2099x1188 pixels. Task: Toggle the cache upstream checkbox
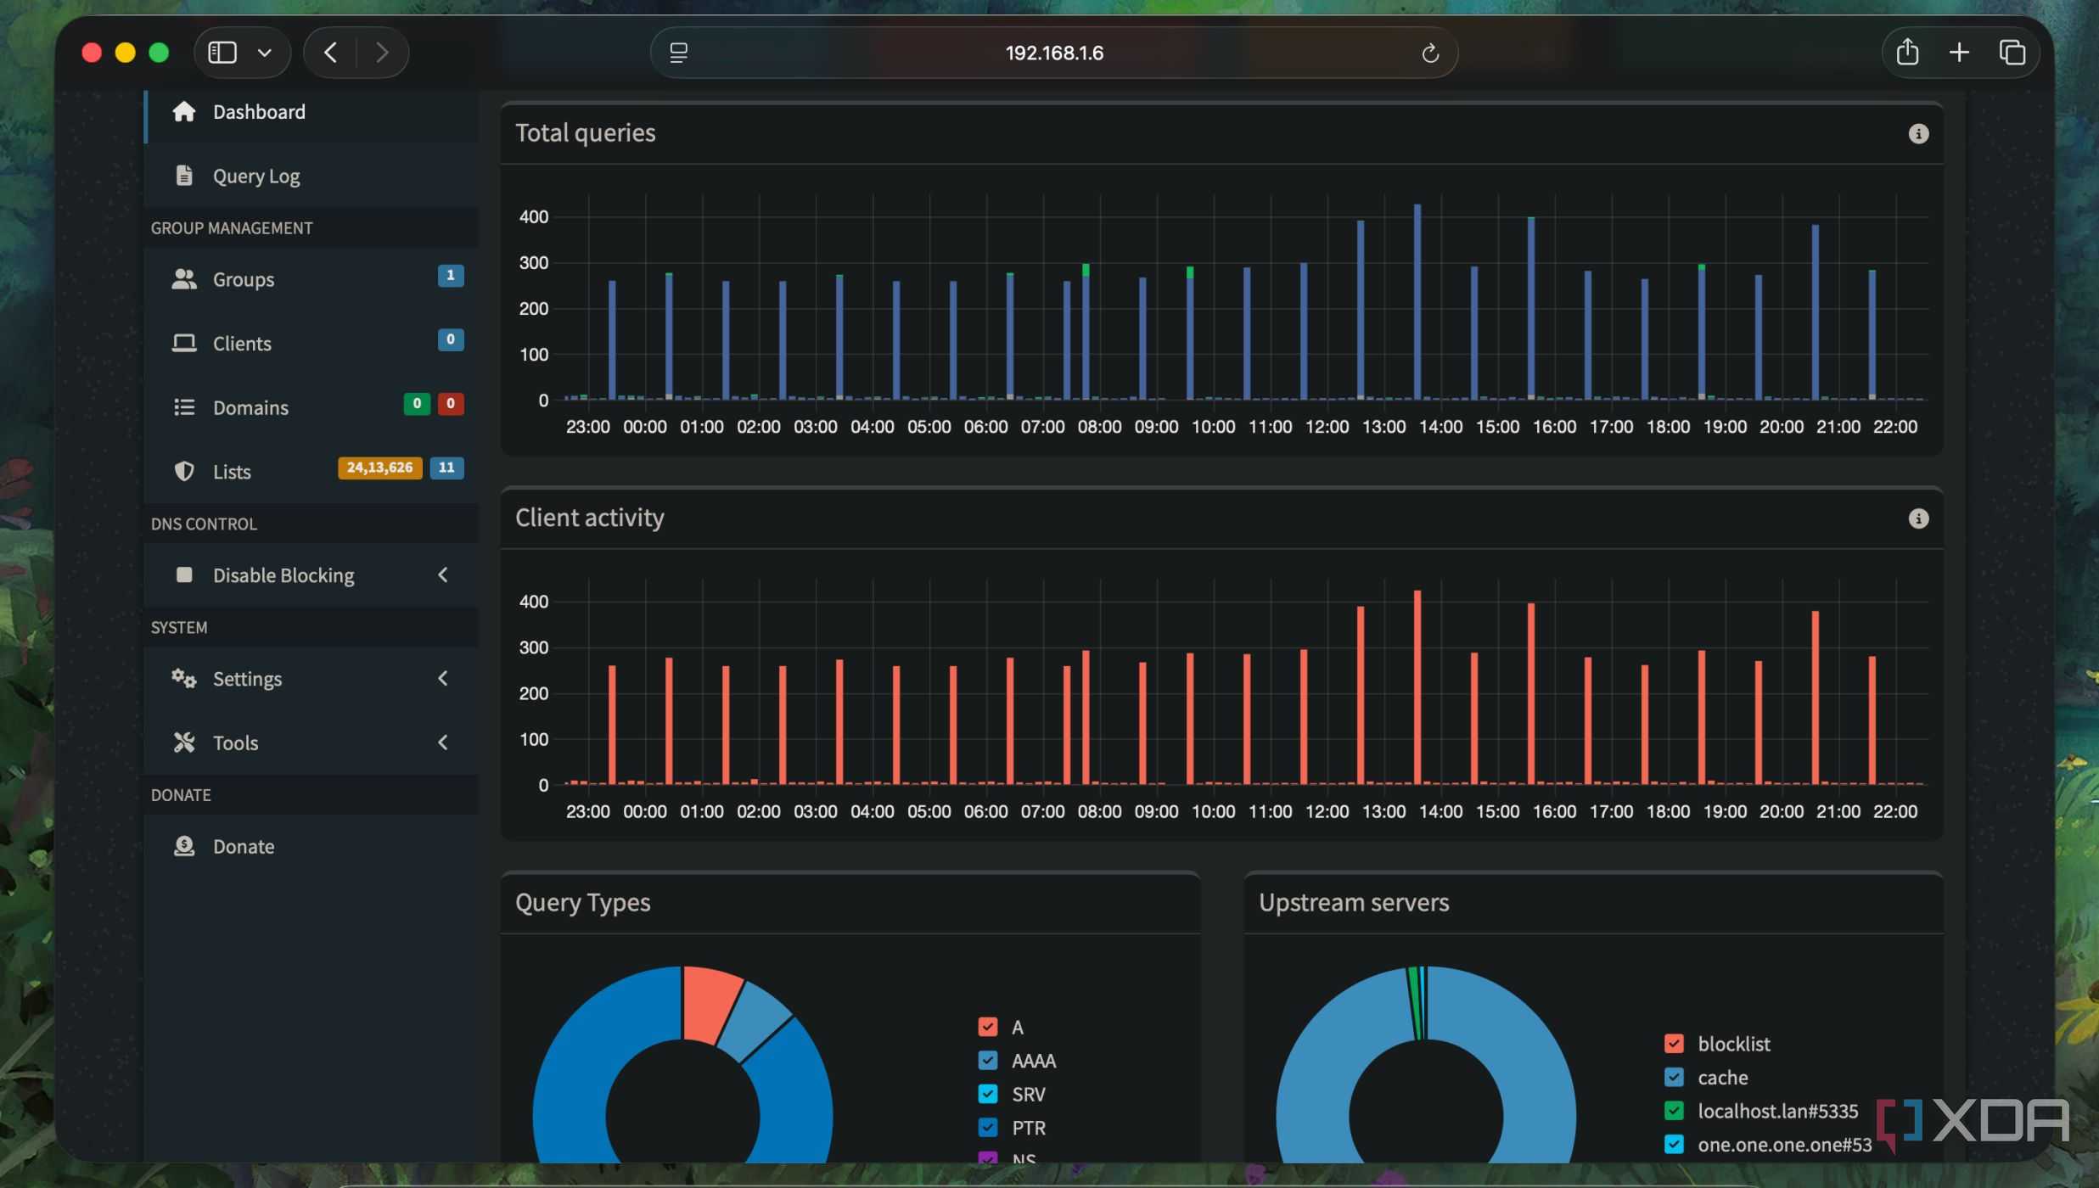coord(1674,1078)
